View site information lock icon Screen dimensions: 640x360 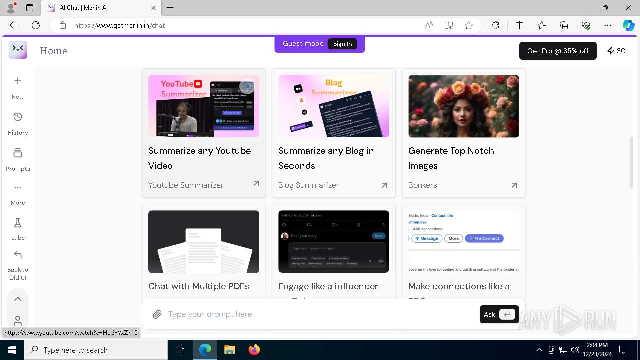[x=63, y=25]
